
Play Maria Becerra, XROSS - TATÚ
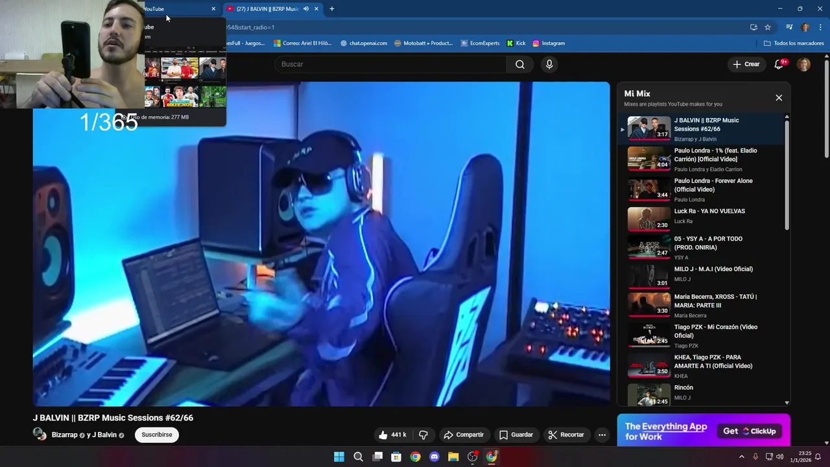point(702,305)
